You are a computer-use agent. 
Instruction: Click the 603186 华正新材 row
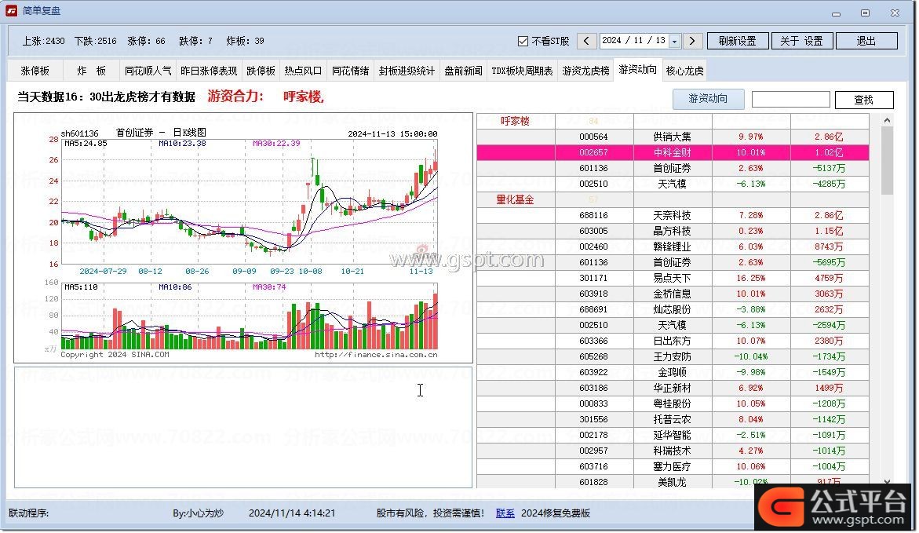click(673, 388)
